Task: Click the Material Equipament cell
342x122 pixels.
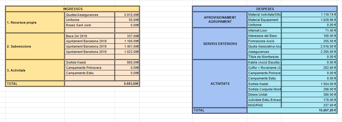Action: (x=264, y=19)
